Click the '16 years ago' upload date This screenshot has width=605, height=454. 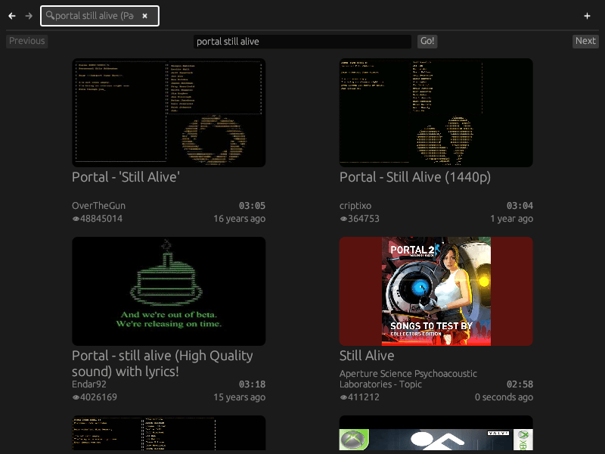[239, 219]
